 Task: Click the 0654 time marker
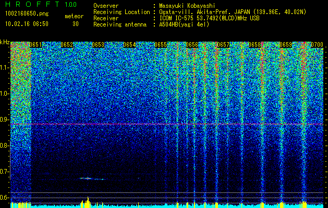pyautogui.click(x=129, y=45)
